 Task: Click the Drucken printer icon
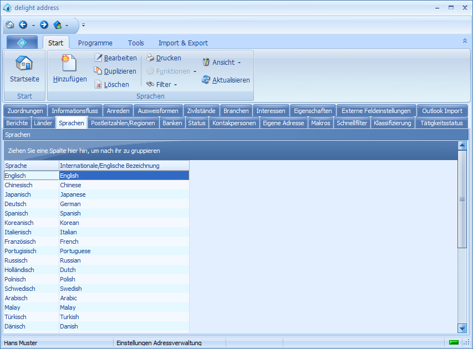(150, 58)
